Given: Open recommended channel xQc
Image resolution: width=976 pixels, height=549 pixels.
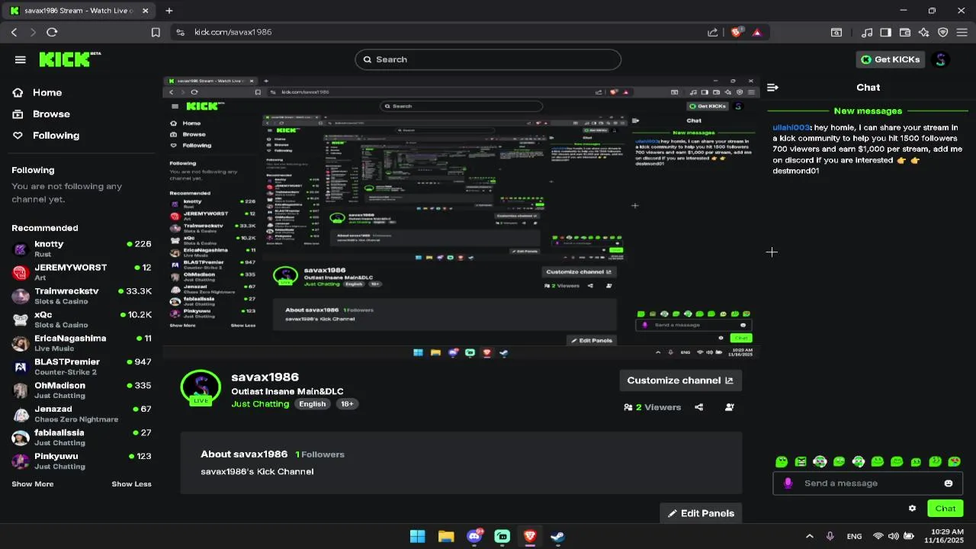Looking at the screenshot, I should (x=82, y=319).
